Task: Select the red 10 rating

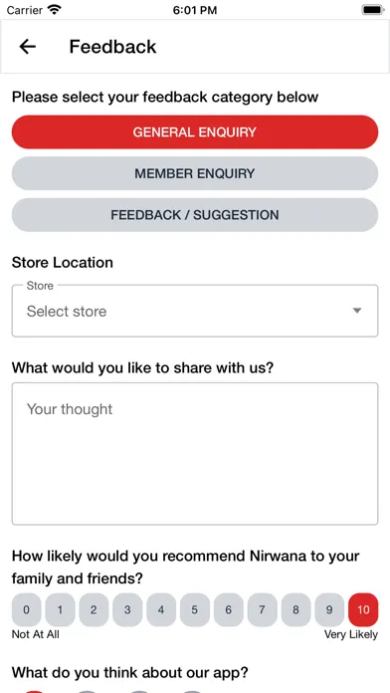Action: pos(363,610)
